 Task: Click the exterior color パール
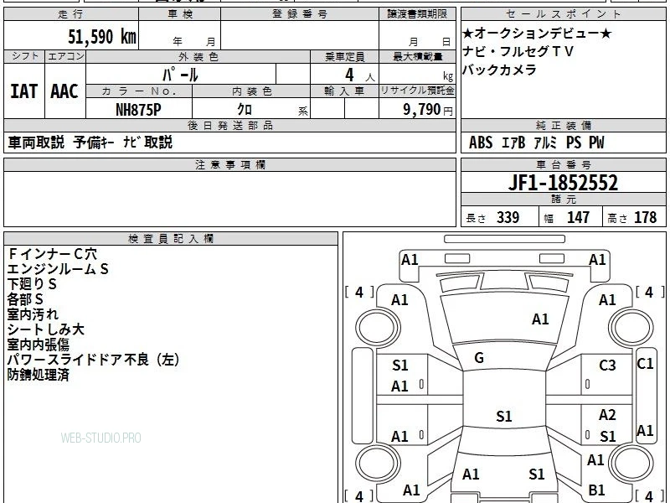coord(180,75)
